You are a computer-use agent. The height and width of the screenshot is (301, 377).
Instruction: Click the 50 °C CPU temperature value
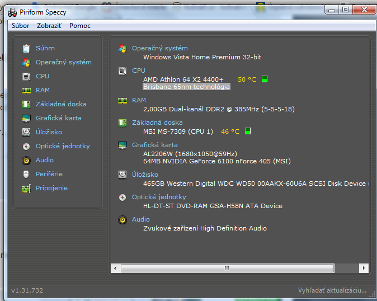coord(247,79)
